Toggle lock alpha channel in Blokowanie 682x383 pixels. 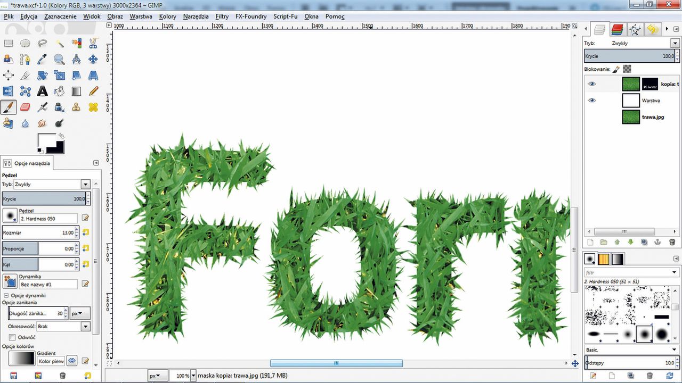[x=627, y=69]
